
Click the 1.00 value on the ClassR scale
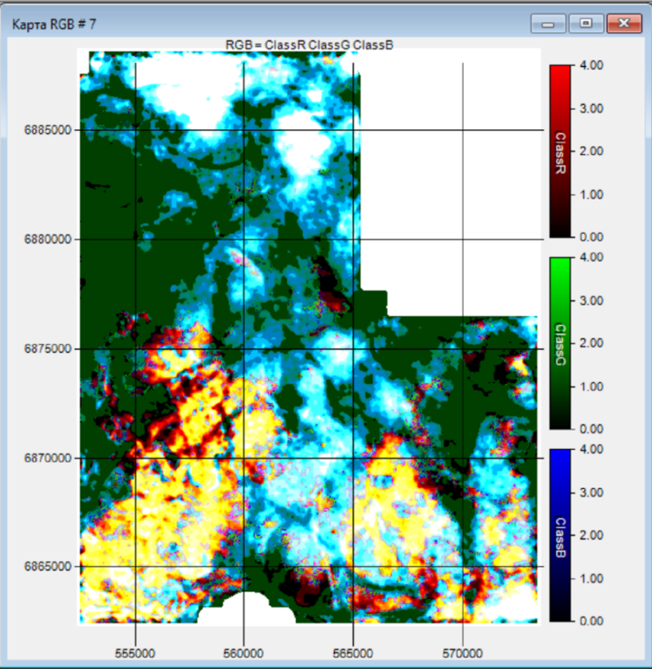click(x=592, y=195)
